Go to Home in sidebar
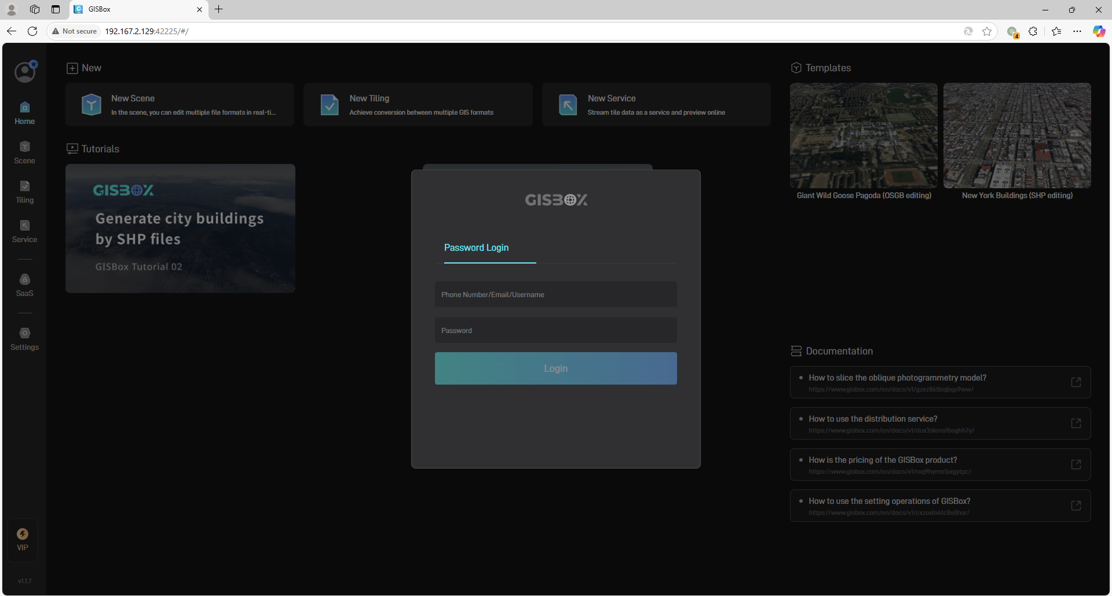 (24, 113)
